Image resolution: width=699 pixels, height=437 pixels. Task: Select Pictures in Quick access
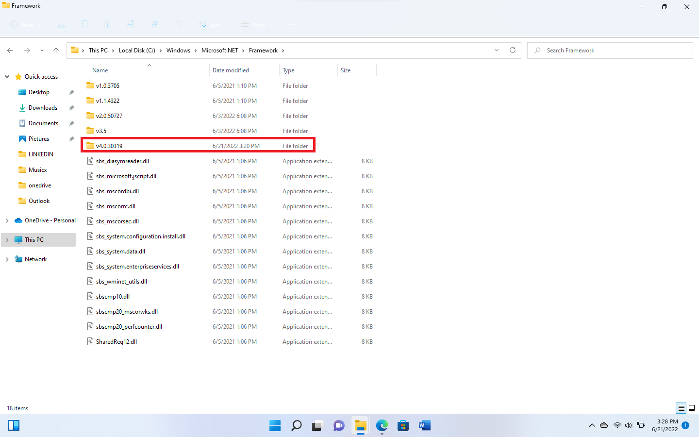click(x=39, y=139)
